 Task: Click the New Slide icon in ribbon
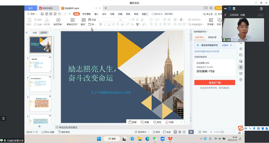click(x=73, y=20)
